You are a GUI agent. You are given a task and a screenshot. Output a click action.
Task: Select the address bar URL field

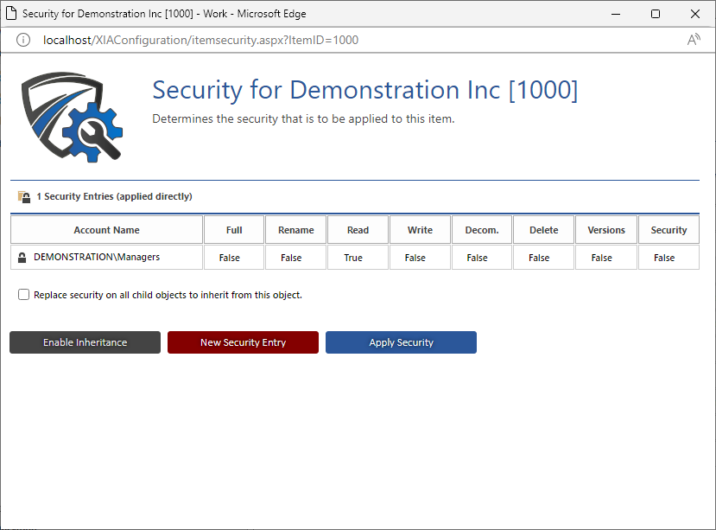pos(201,41)
